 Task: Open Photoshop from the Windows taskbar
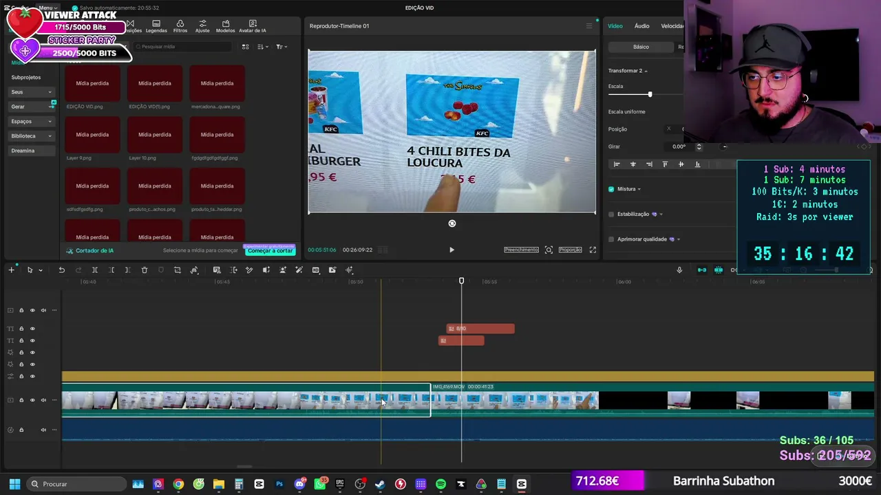(x=279, y=484)
